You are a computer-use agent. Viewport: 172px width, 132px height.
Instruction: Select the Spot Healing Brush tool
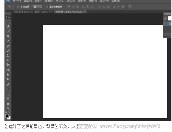pyautogui.click(x=8, y=46)
